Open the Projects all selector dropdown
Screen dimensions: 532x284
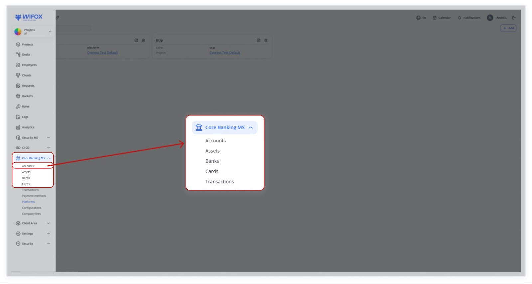tap(33, 32)
